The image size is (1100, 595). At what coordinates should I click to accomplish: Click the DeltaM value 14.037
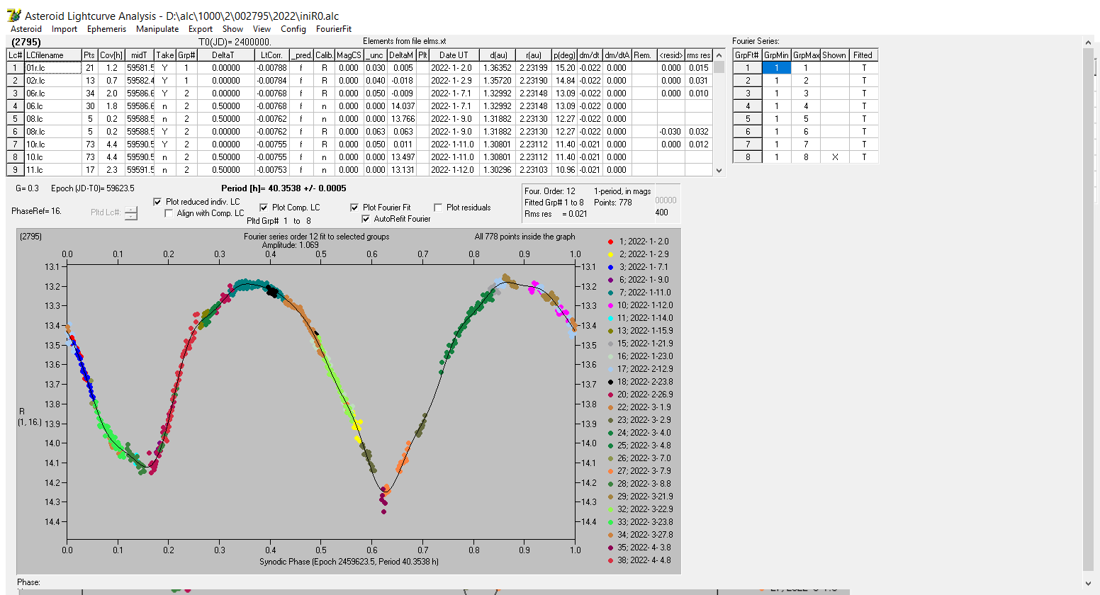(401, 106)
